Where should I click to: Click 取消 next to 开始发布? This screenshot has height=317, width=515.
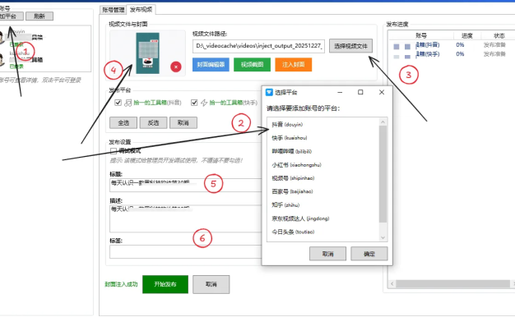(x=211, y=284)
